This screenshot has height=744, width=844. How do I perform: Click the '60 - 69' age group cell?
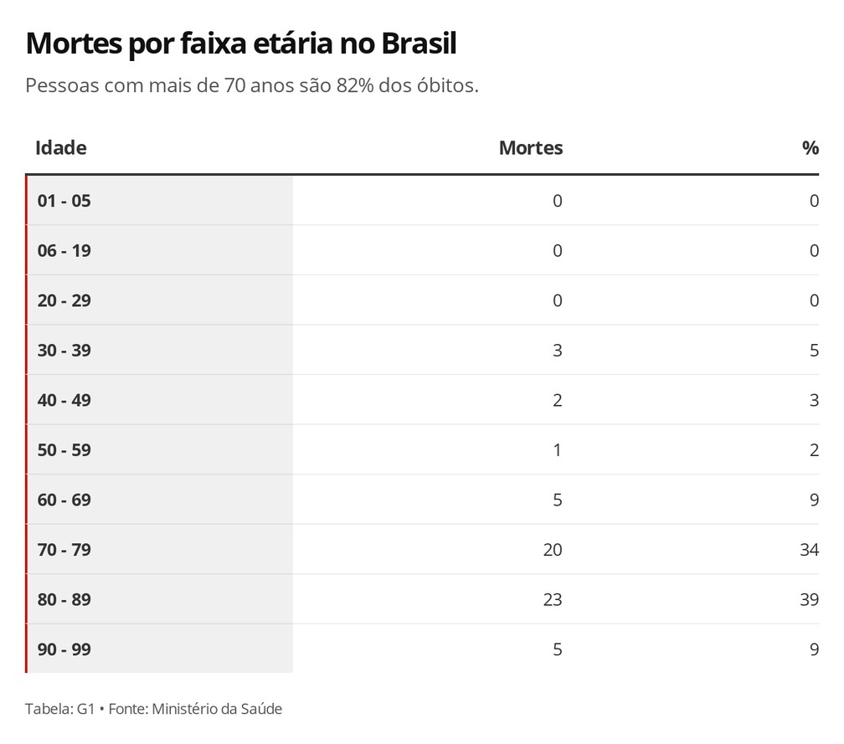64,500
